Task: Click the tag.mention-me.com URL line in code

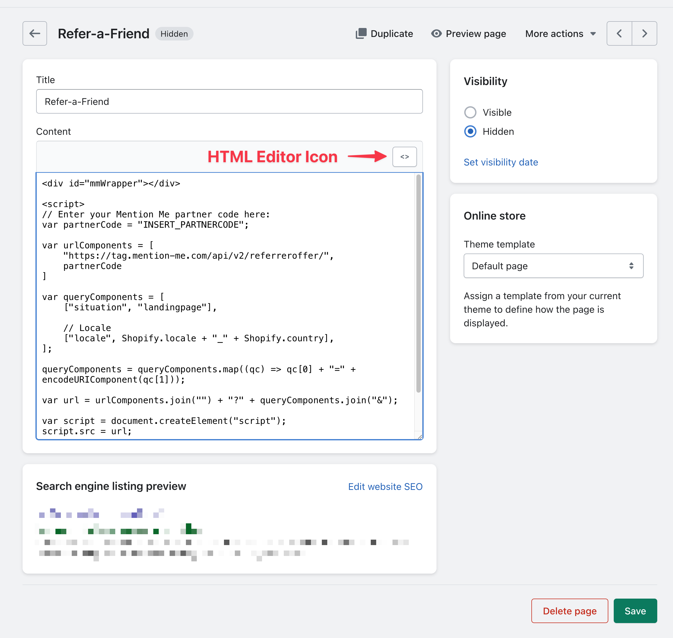Action: tap(198, 256)
